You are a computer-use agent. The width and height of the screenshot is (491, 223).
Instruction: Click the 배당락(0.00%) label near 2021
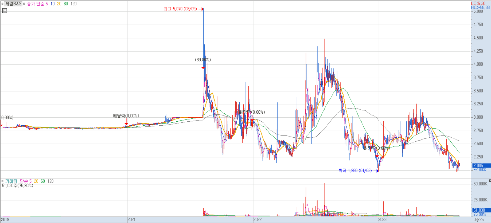[126, 116]
